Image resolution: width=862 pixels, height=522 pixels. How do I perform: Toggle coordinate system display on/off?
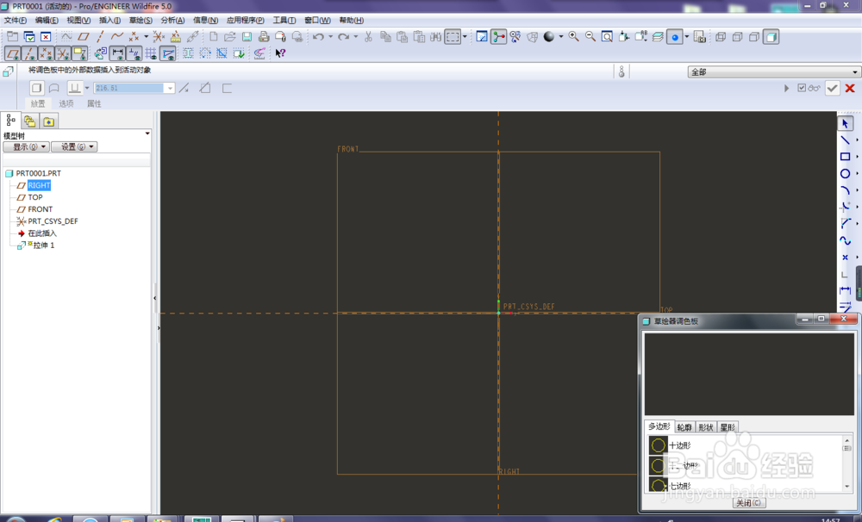pyautogui.click(x=63, y=53)
